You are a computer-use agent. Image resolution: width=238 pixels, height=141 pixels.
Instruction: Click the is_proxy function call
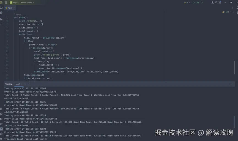click(38, 48)
